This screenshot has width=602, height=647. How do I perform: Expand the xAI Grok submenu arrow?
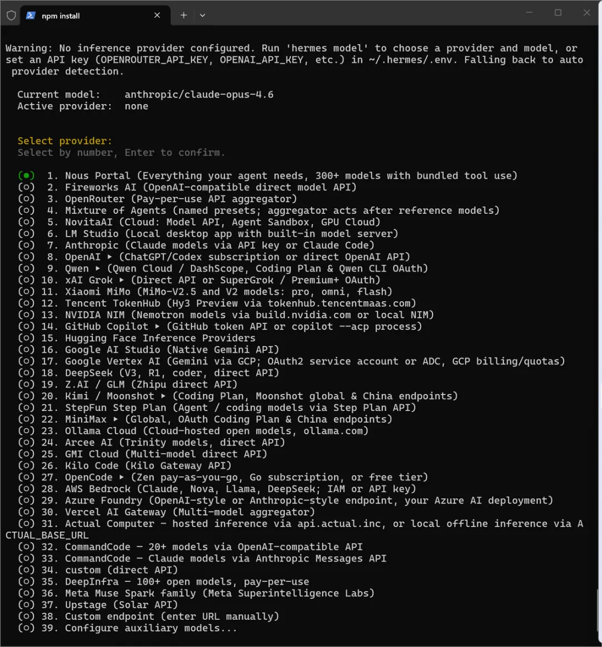122,280
